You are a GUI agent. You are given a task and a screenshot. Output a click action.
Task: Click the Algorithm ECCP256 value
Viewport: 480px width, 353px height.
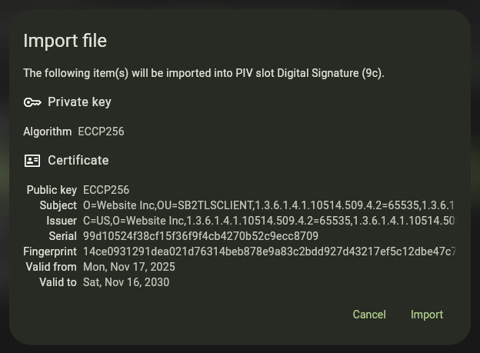(101, 132)
